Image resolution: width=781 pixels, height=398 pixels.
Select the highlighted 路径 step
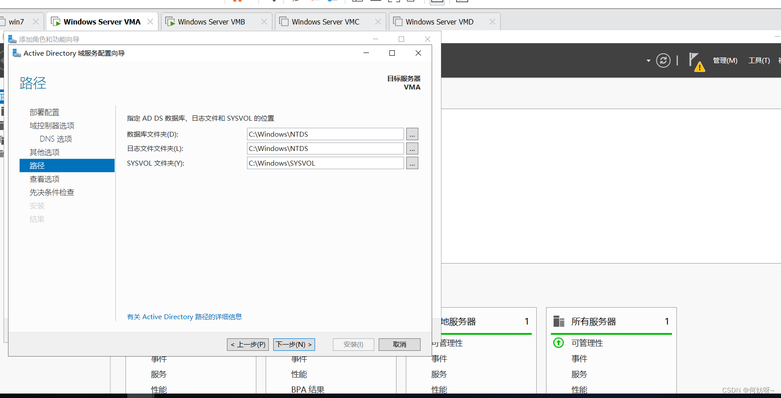(67, 166)
